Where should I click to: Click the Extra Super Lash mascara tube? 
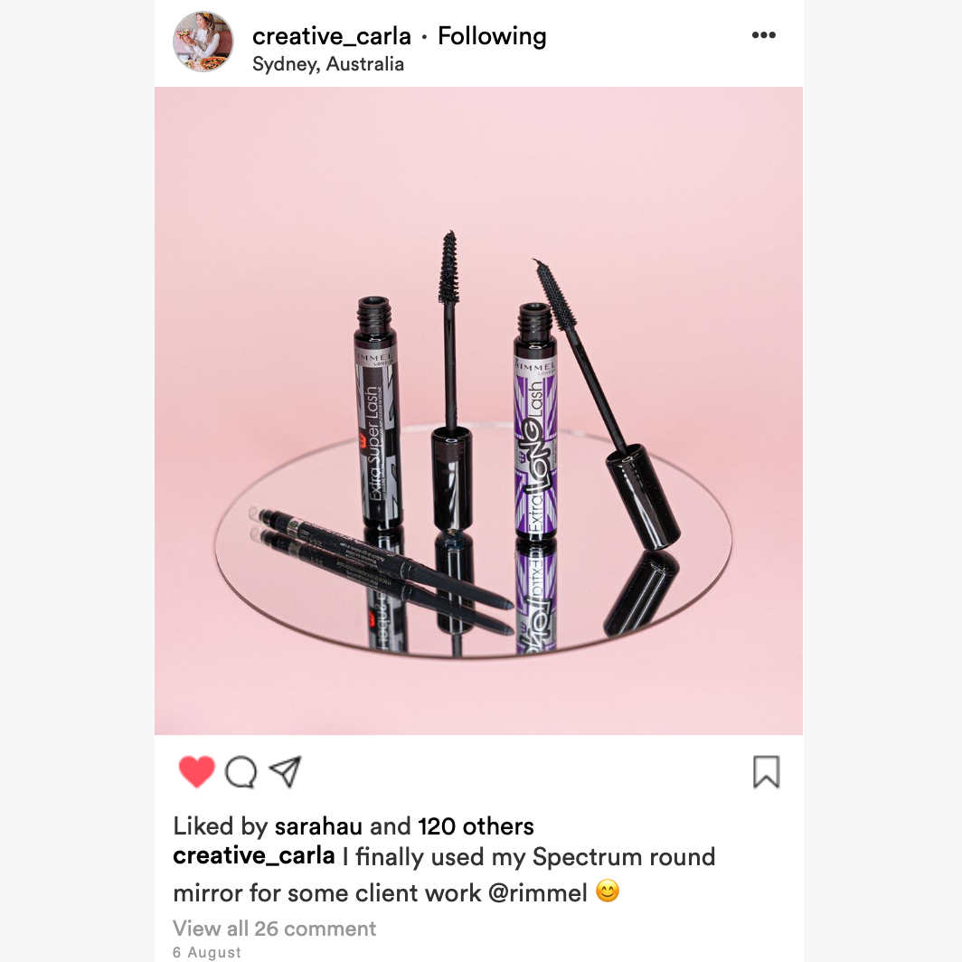tap(377, 412)
